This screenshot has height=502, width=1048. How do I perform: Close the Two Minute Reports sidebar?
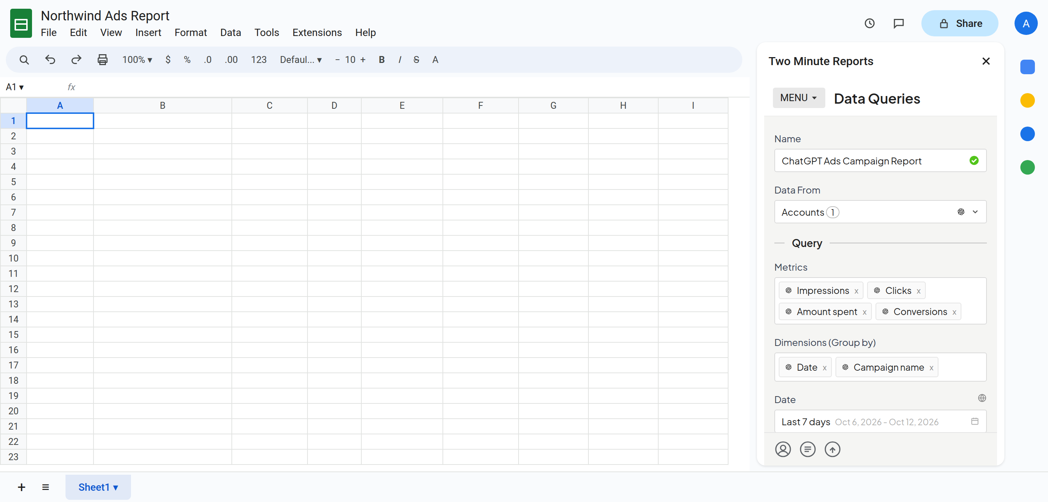pyautogui.click(x=986, y=61)
